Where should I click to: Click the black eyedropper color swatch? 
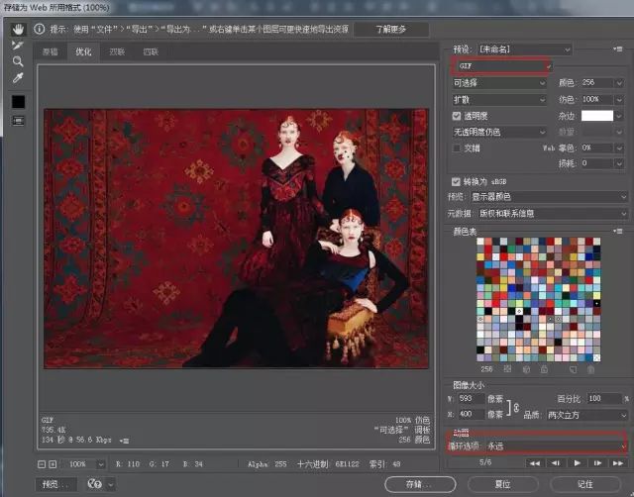point(18,101)
